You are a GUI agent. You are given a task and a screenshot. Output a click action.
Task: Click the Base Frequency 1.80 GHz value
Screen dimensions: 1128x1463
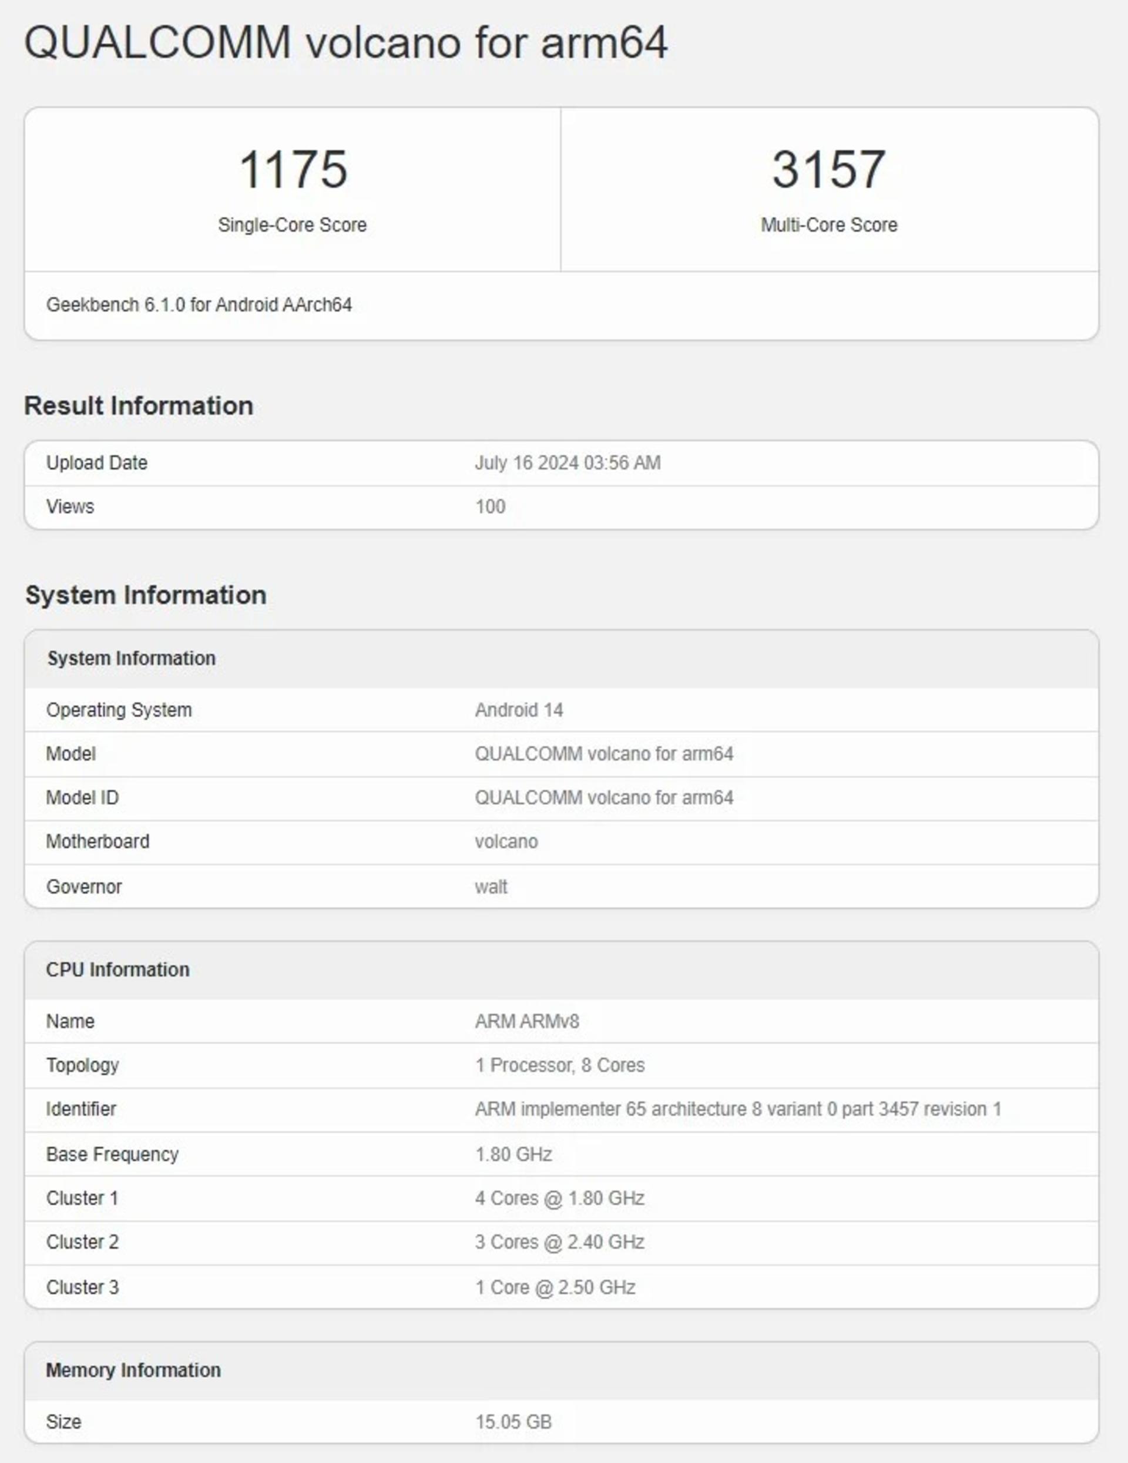513,1154
